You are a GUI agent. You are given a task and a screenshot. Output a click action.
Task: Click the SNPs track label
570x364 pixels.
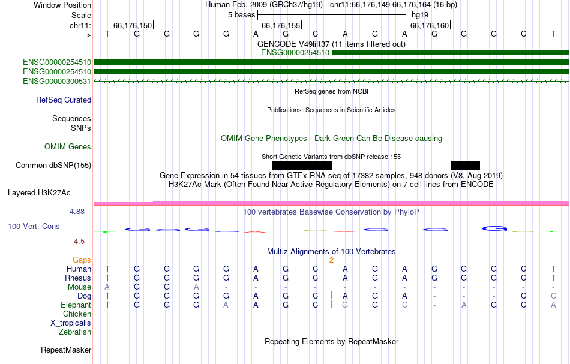81,128
